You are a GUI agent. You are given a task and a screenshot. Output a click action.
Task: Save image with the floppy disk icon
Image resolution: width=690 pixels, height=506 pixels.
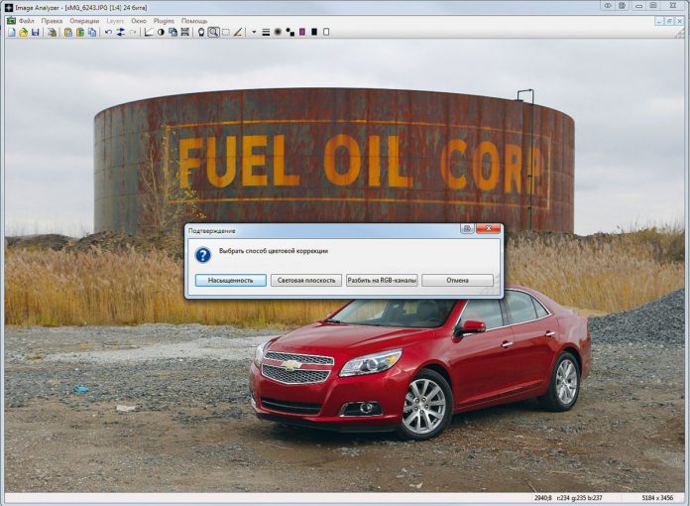(x=35, y=32)
